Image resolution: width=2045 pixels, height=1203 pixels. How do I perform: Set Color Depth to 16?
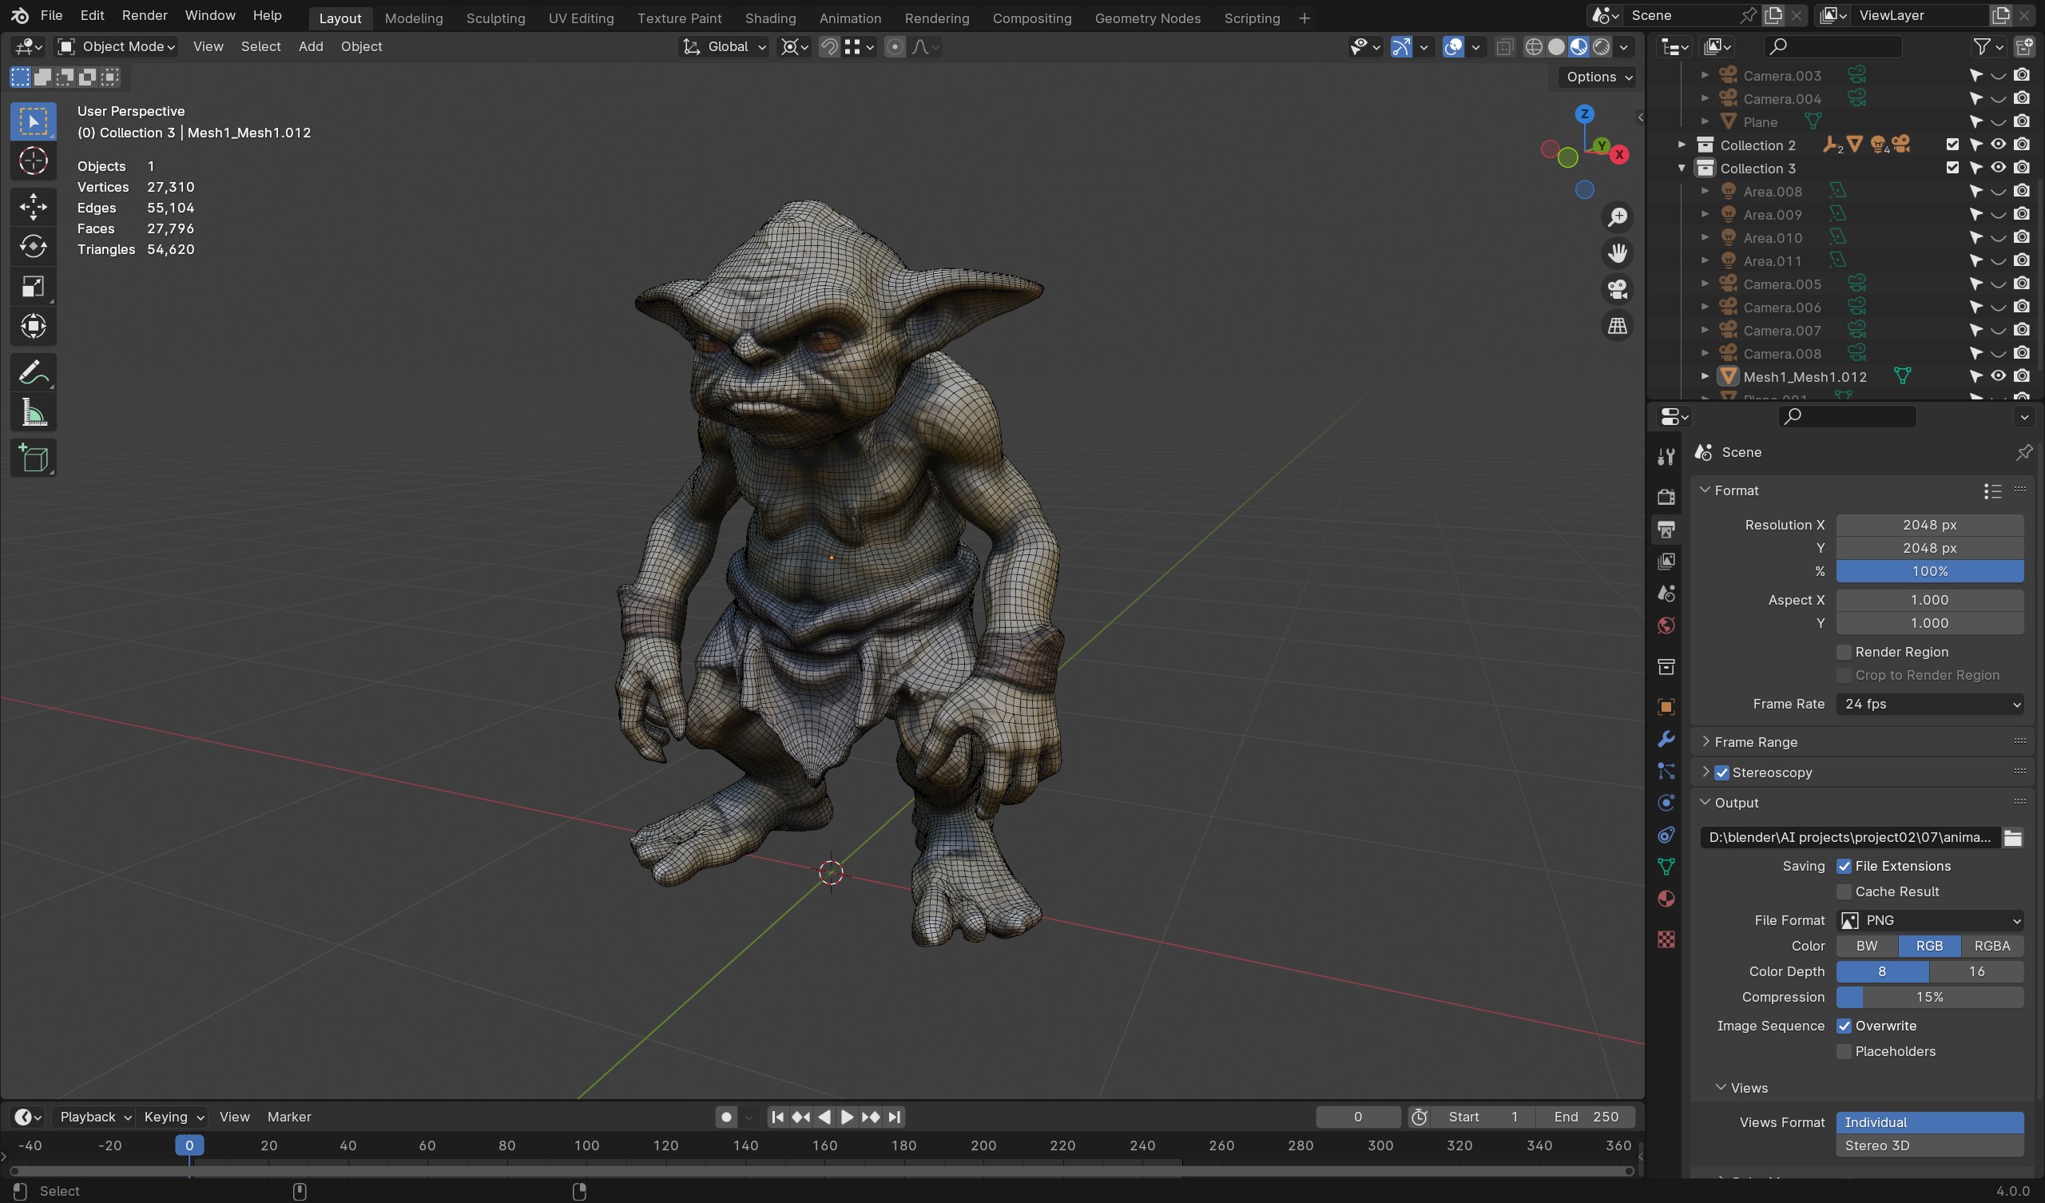(1976, 971)
